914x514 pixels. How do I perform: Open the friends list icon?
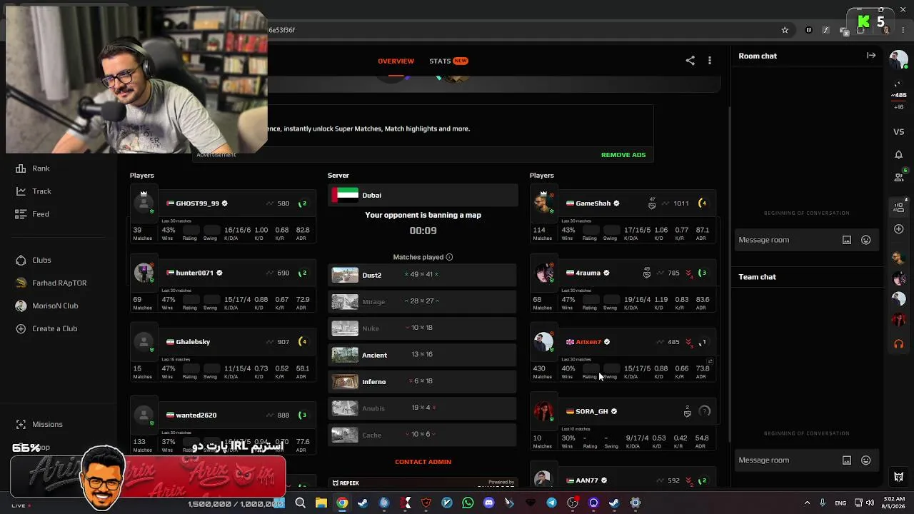click(x=899, y=177)
